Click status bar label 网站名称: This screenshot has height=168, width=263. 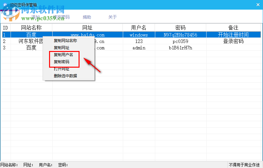point(9,165)
